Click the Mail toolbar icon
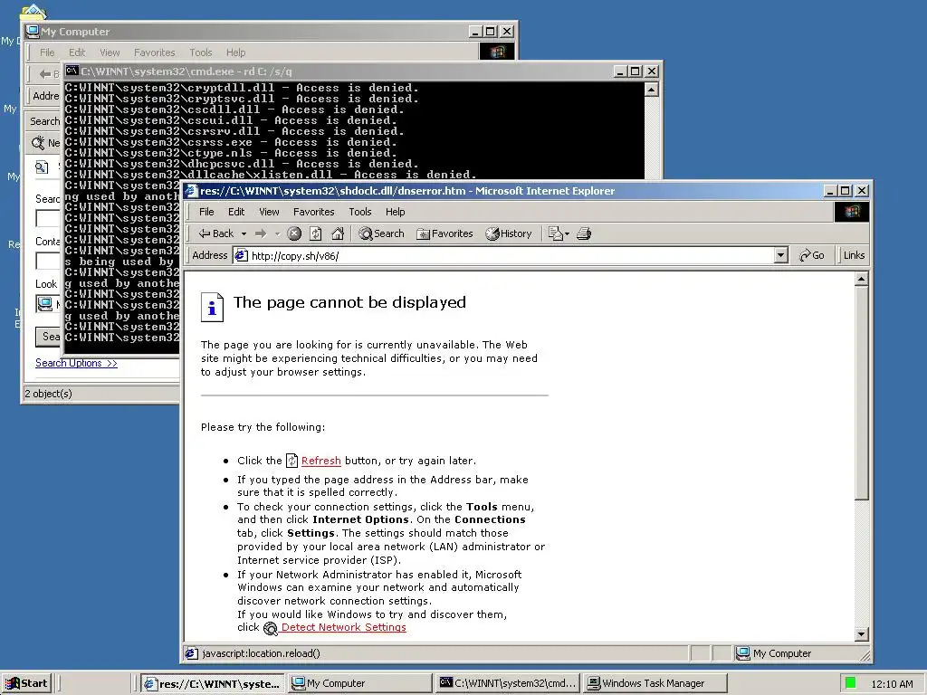The height and width of the screenshot is (695, 927). (555, 233)
